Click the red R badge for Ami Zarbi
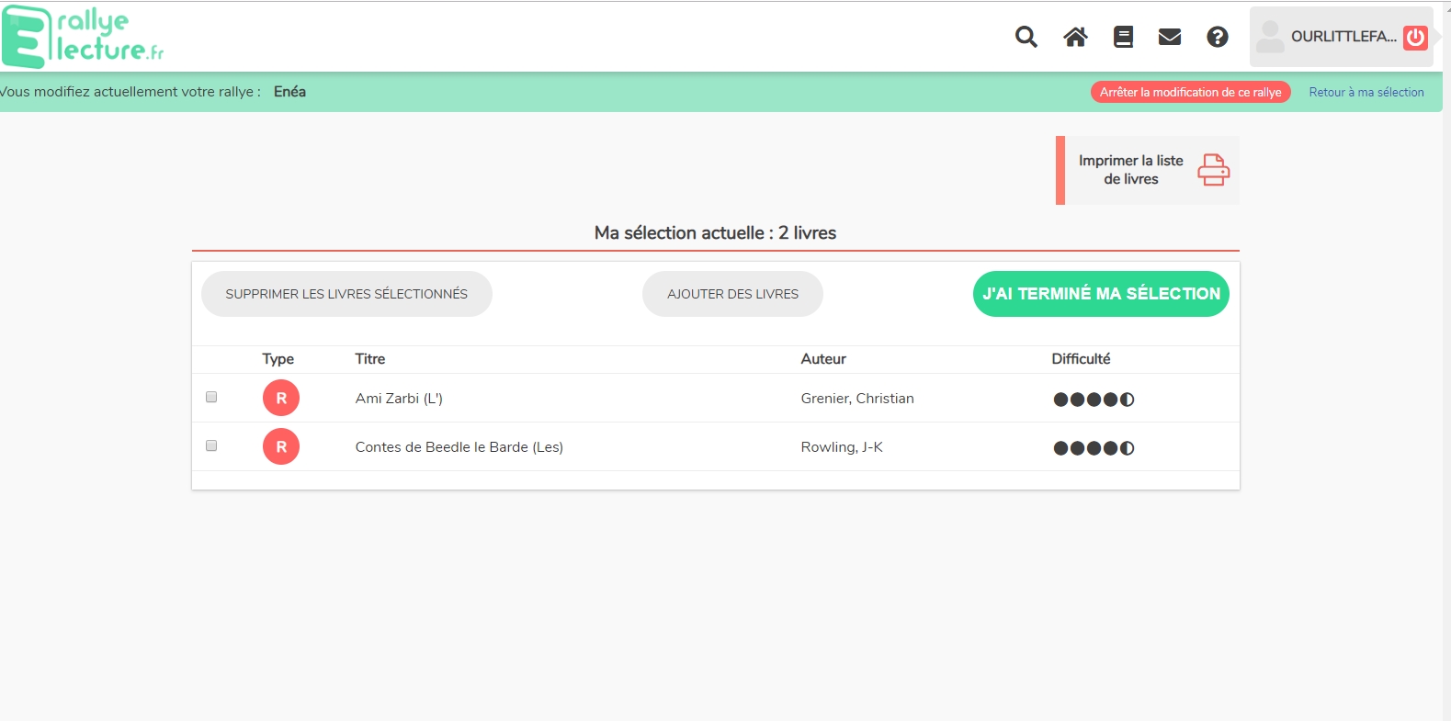1451x721 pixels. click(281, 398)
